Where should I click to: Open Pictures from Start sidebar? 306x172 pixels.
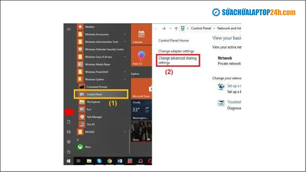point(69,132)
